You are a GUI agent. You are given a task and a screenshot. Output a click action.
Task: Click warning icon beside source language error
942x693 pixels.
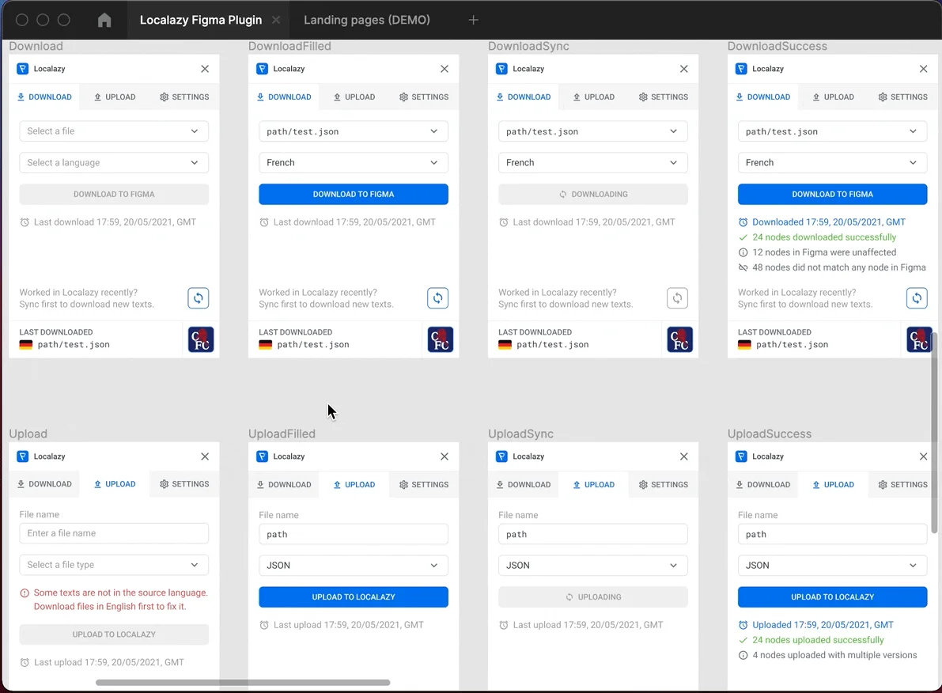25,593
